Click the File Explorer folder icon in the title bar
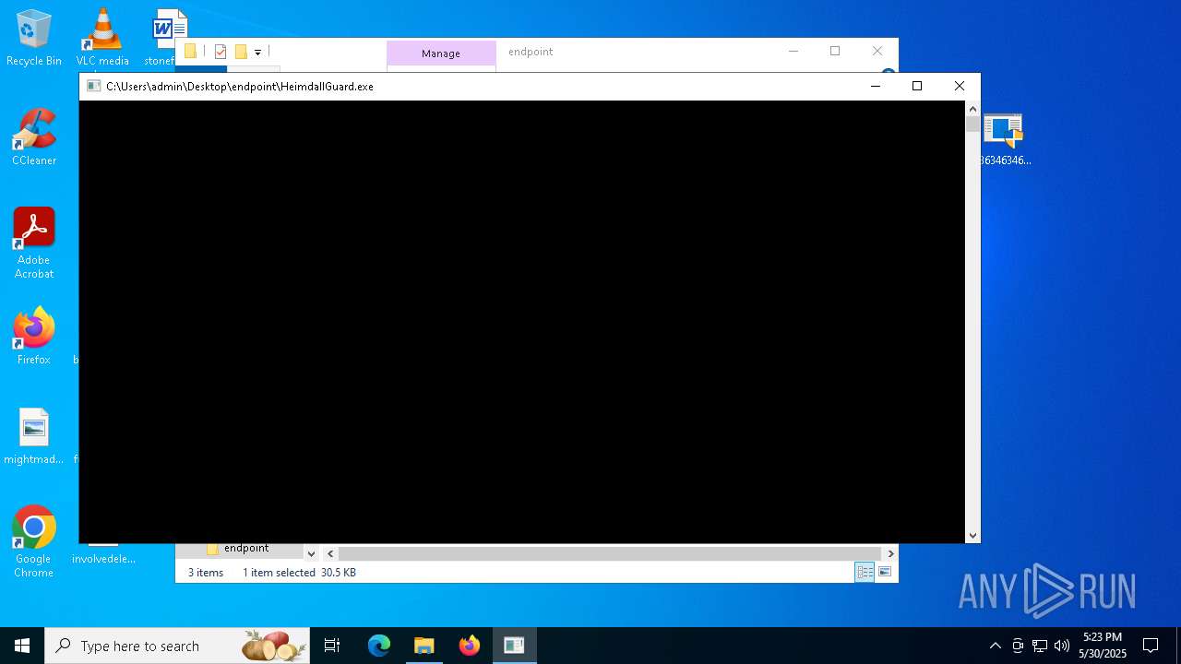1181x664 pixels. (x=190, y=52)
